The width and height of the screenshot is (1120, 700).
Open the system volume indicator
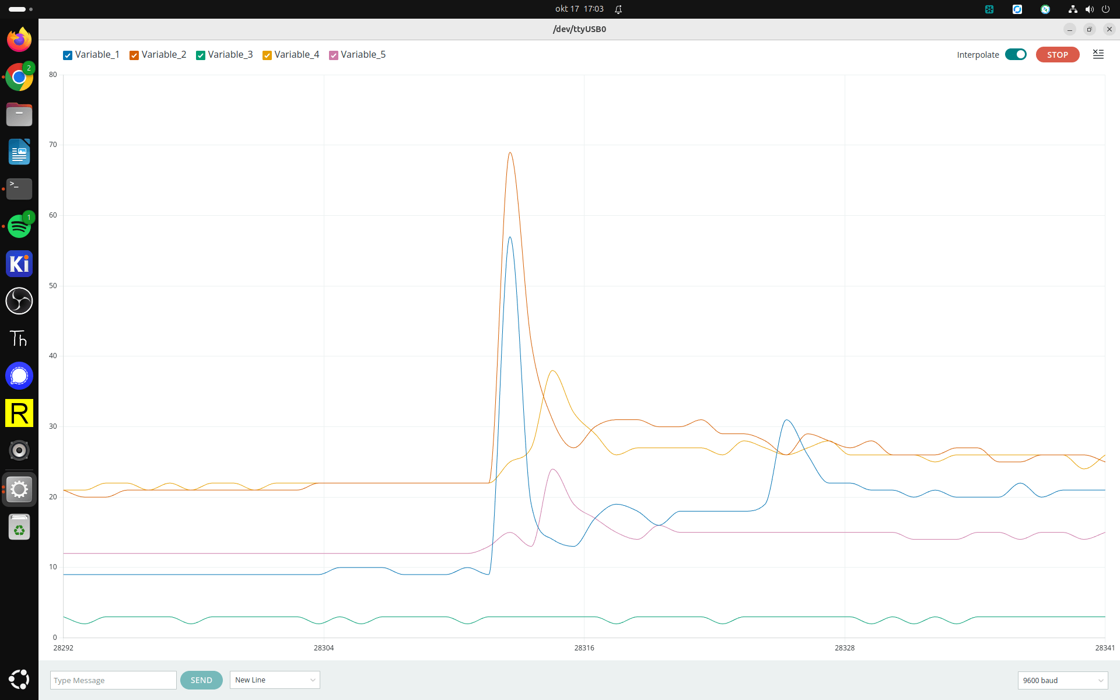pyautogui.click(x=1089, y=9)
